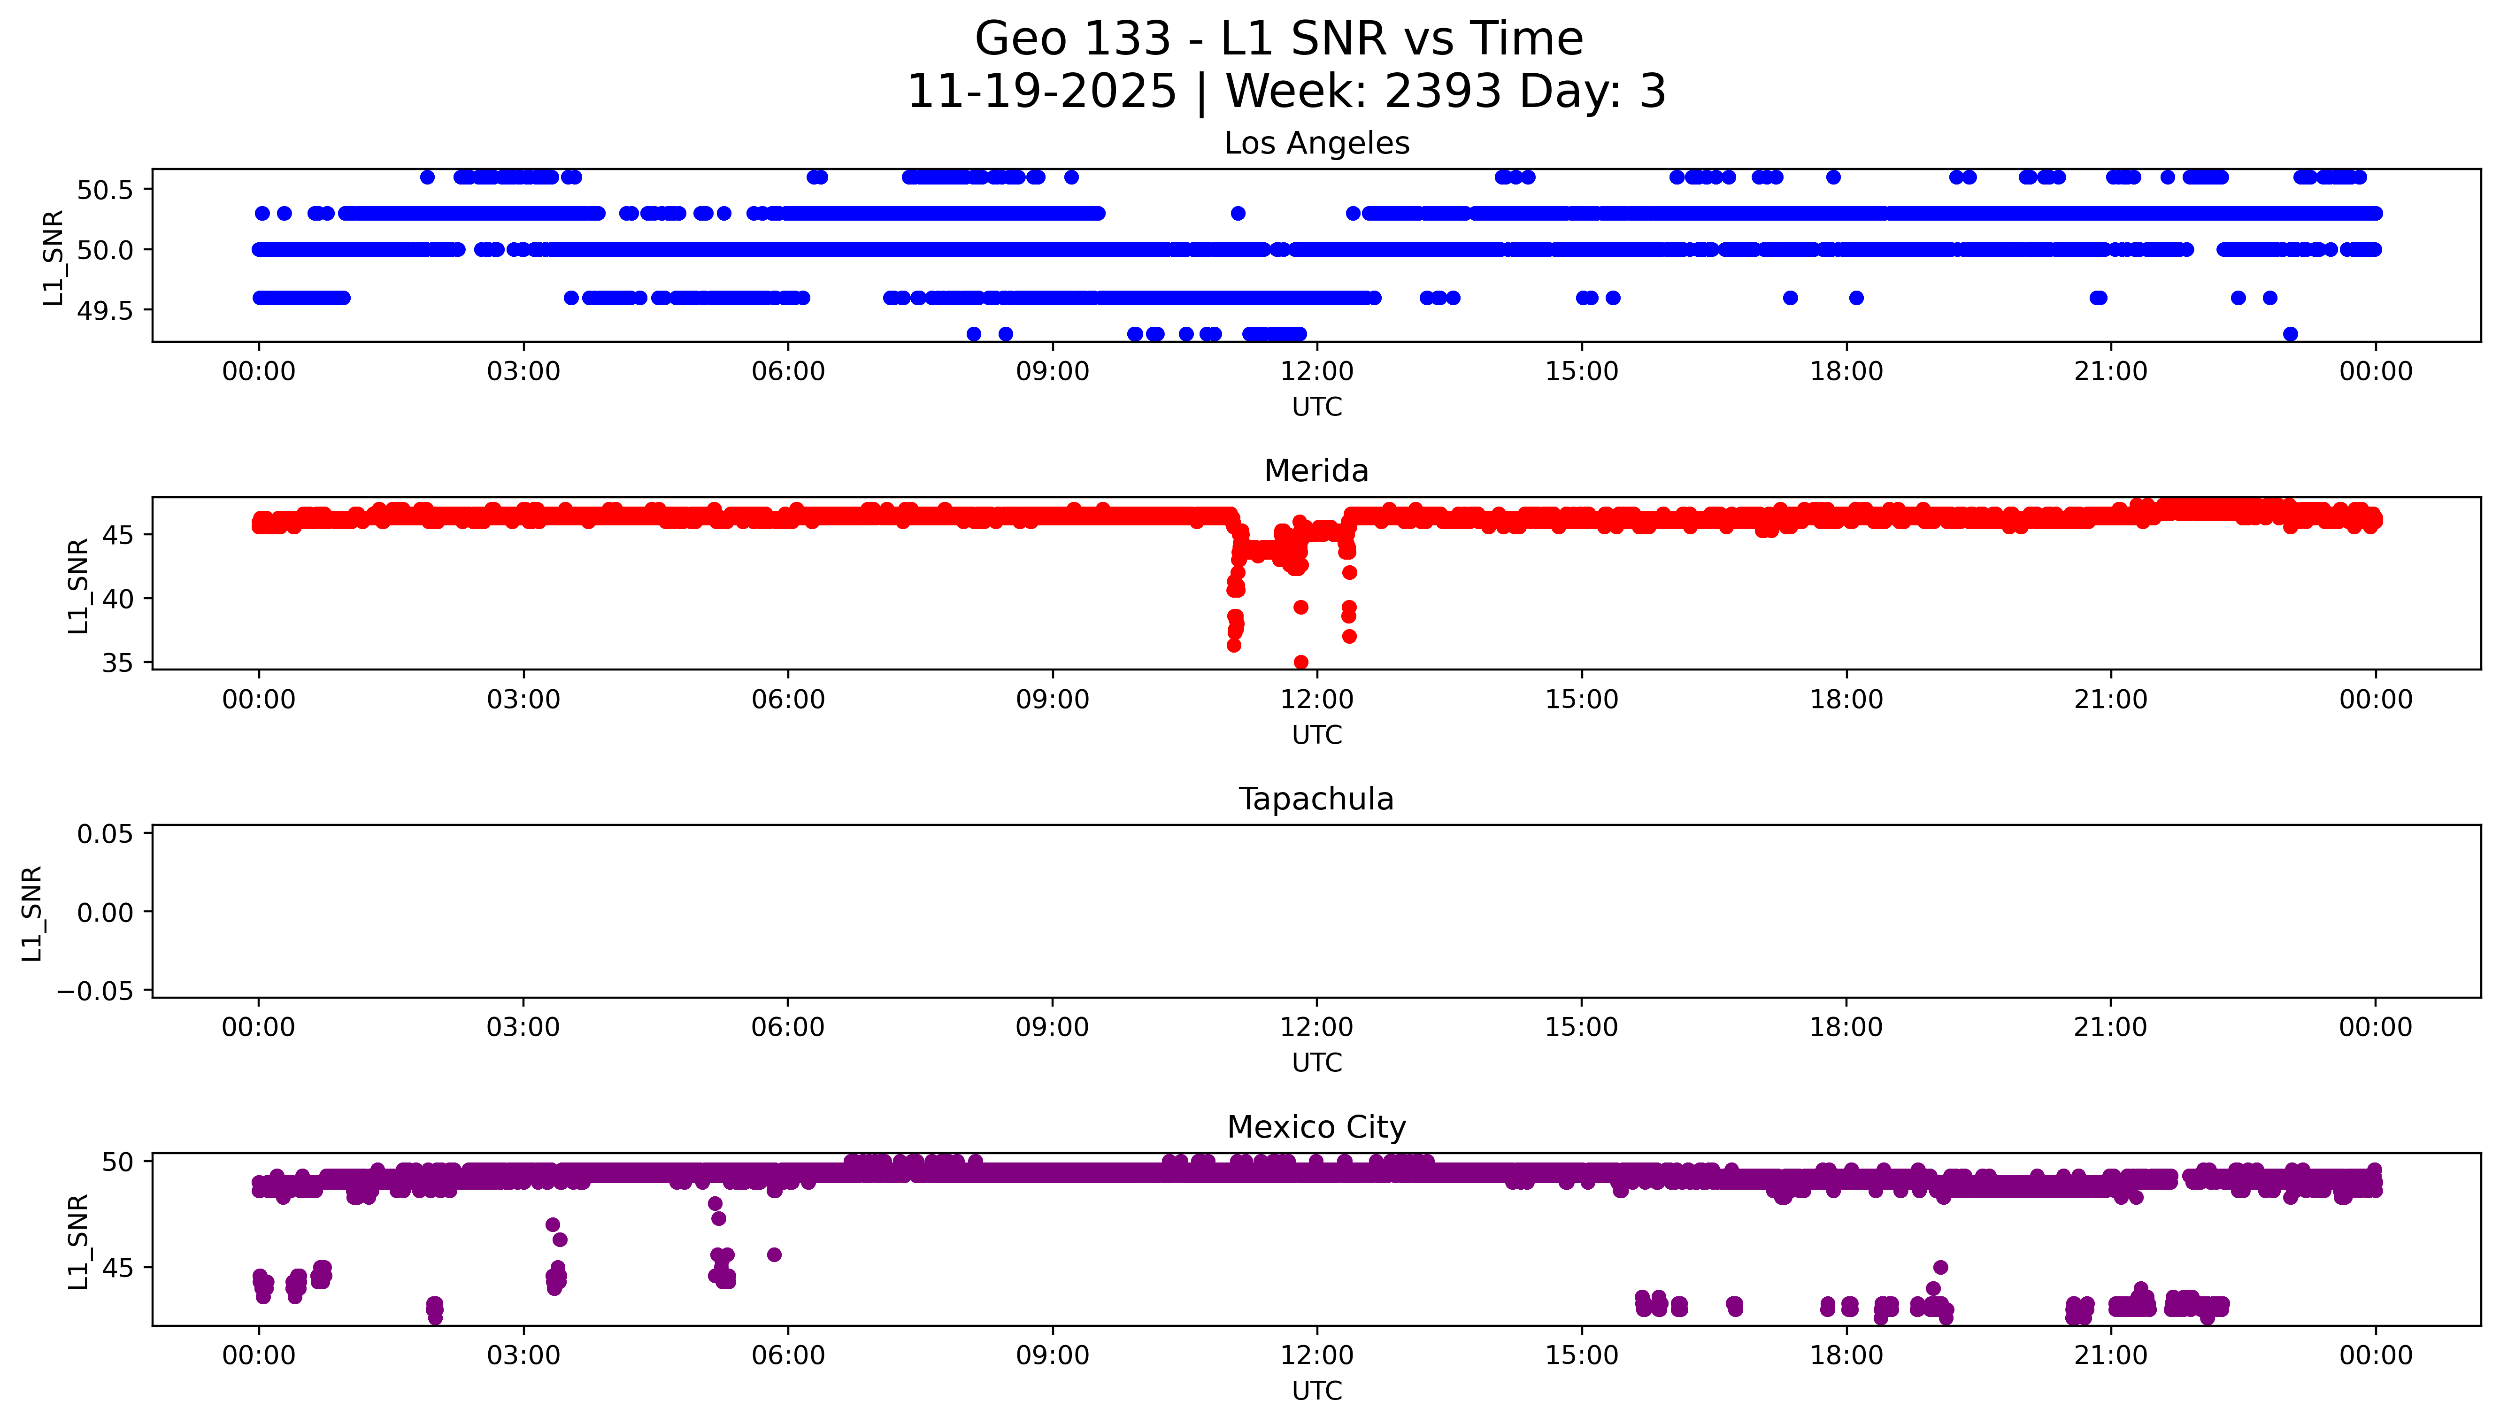Click the 'Tapachula' subplot title
The height and width of the screenshot is (1424, 2500).
click(1316, 799)
